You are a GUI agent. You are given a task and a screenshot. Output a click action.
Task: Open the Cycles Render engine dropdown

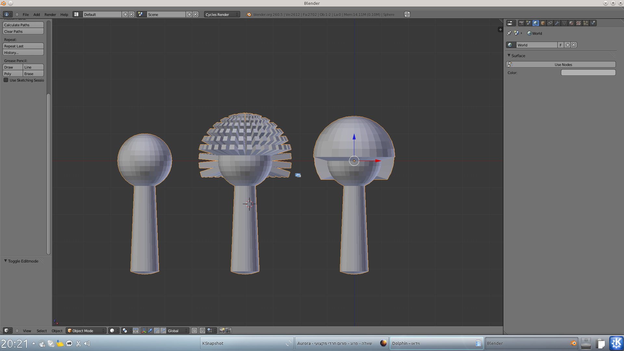(222, 14)
